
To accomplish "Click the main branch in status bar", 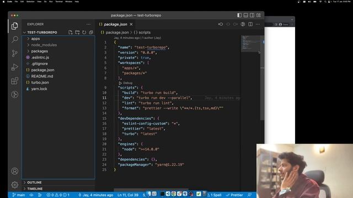I will click(19, 195).
